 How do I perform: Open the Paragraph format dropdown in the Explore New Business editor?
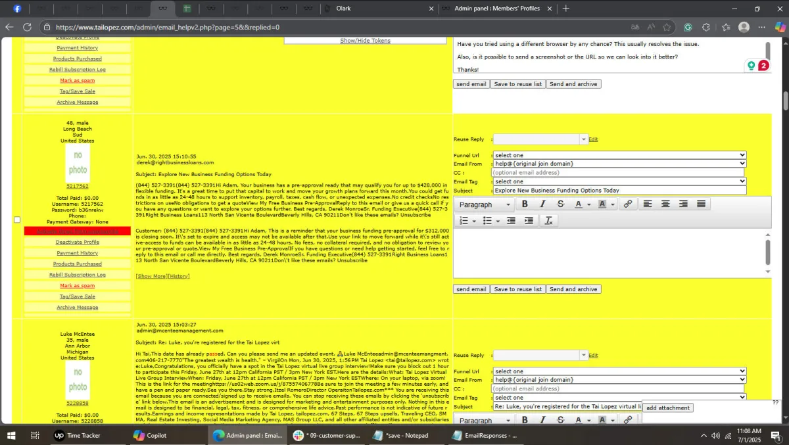click(x=485, y=204)
